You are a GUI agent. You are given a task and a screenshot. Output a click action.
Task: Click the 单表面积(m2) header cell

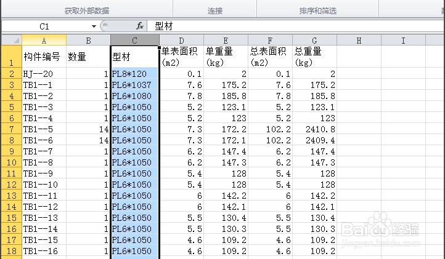click(x=182, y=57)
